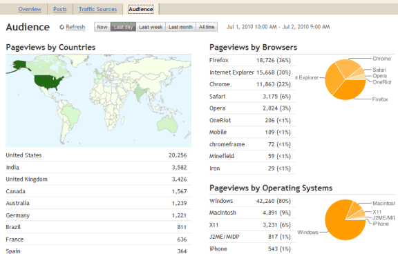Show All time statistics
The image size is (398, 254).
tap(207, 27)
